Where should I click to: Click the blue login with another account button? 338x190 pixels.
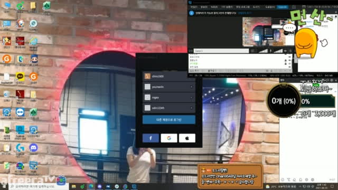pyautogui.click(x=169, y=120)
